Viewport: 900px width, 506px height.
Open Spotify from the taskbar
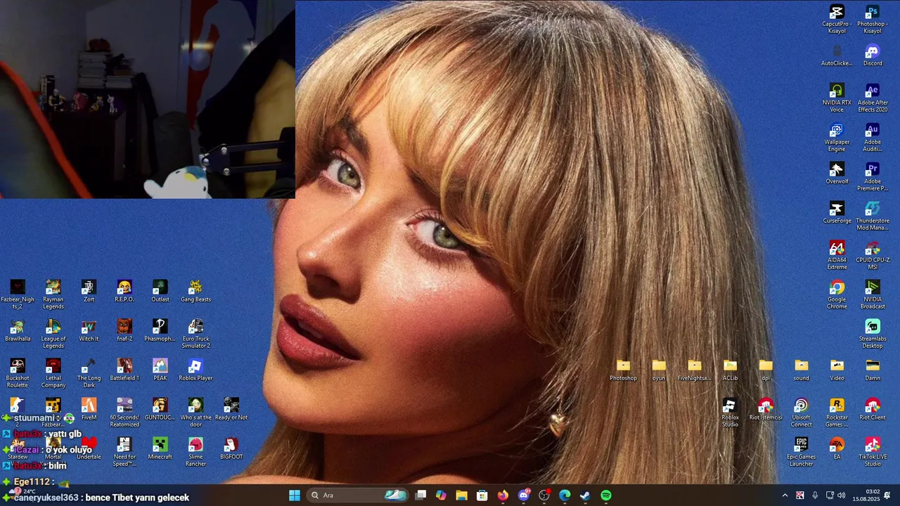tap(606, 495)
